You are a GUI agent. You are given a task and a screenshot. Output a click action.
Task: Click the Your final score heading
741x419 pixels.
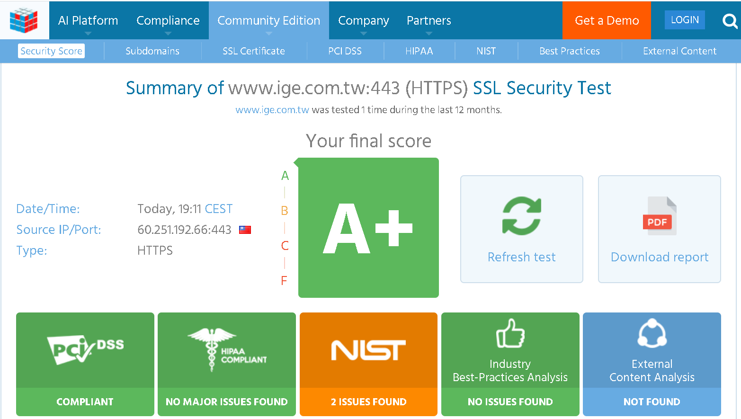coord(368,141)
